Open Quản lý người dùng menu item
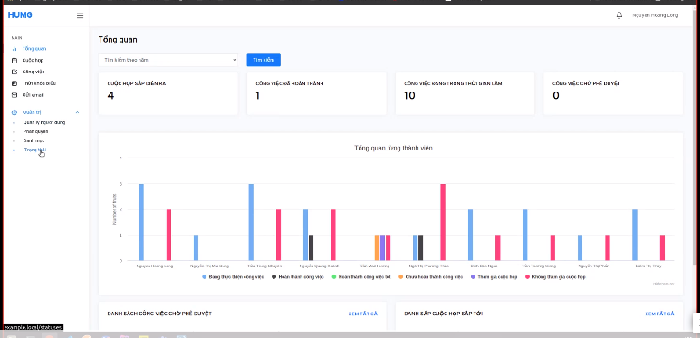Viewport: 700px width, 338px height. (x=44, y=122)
